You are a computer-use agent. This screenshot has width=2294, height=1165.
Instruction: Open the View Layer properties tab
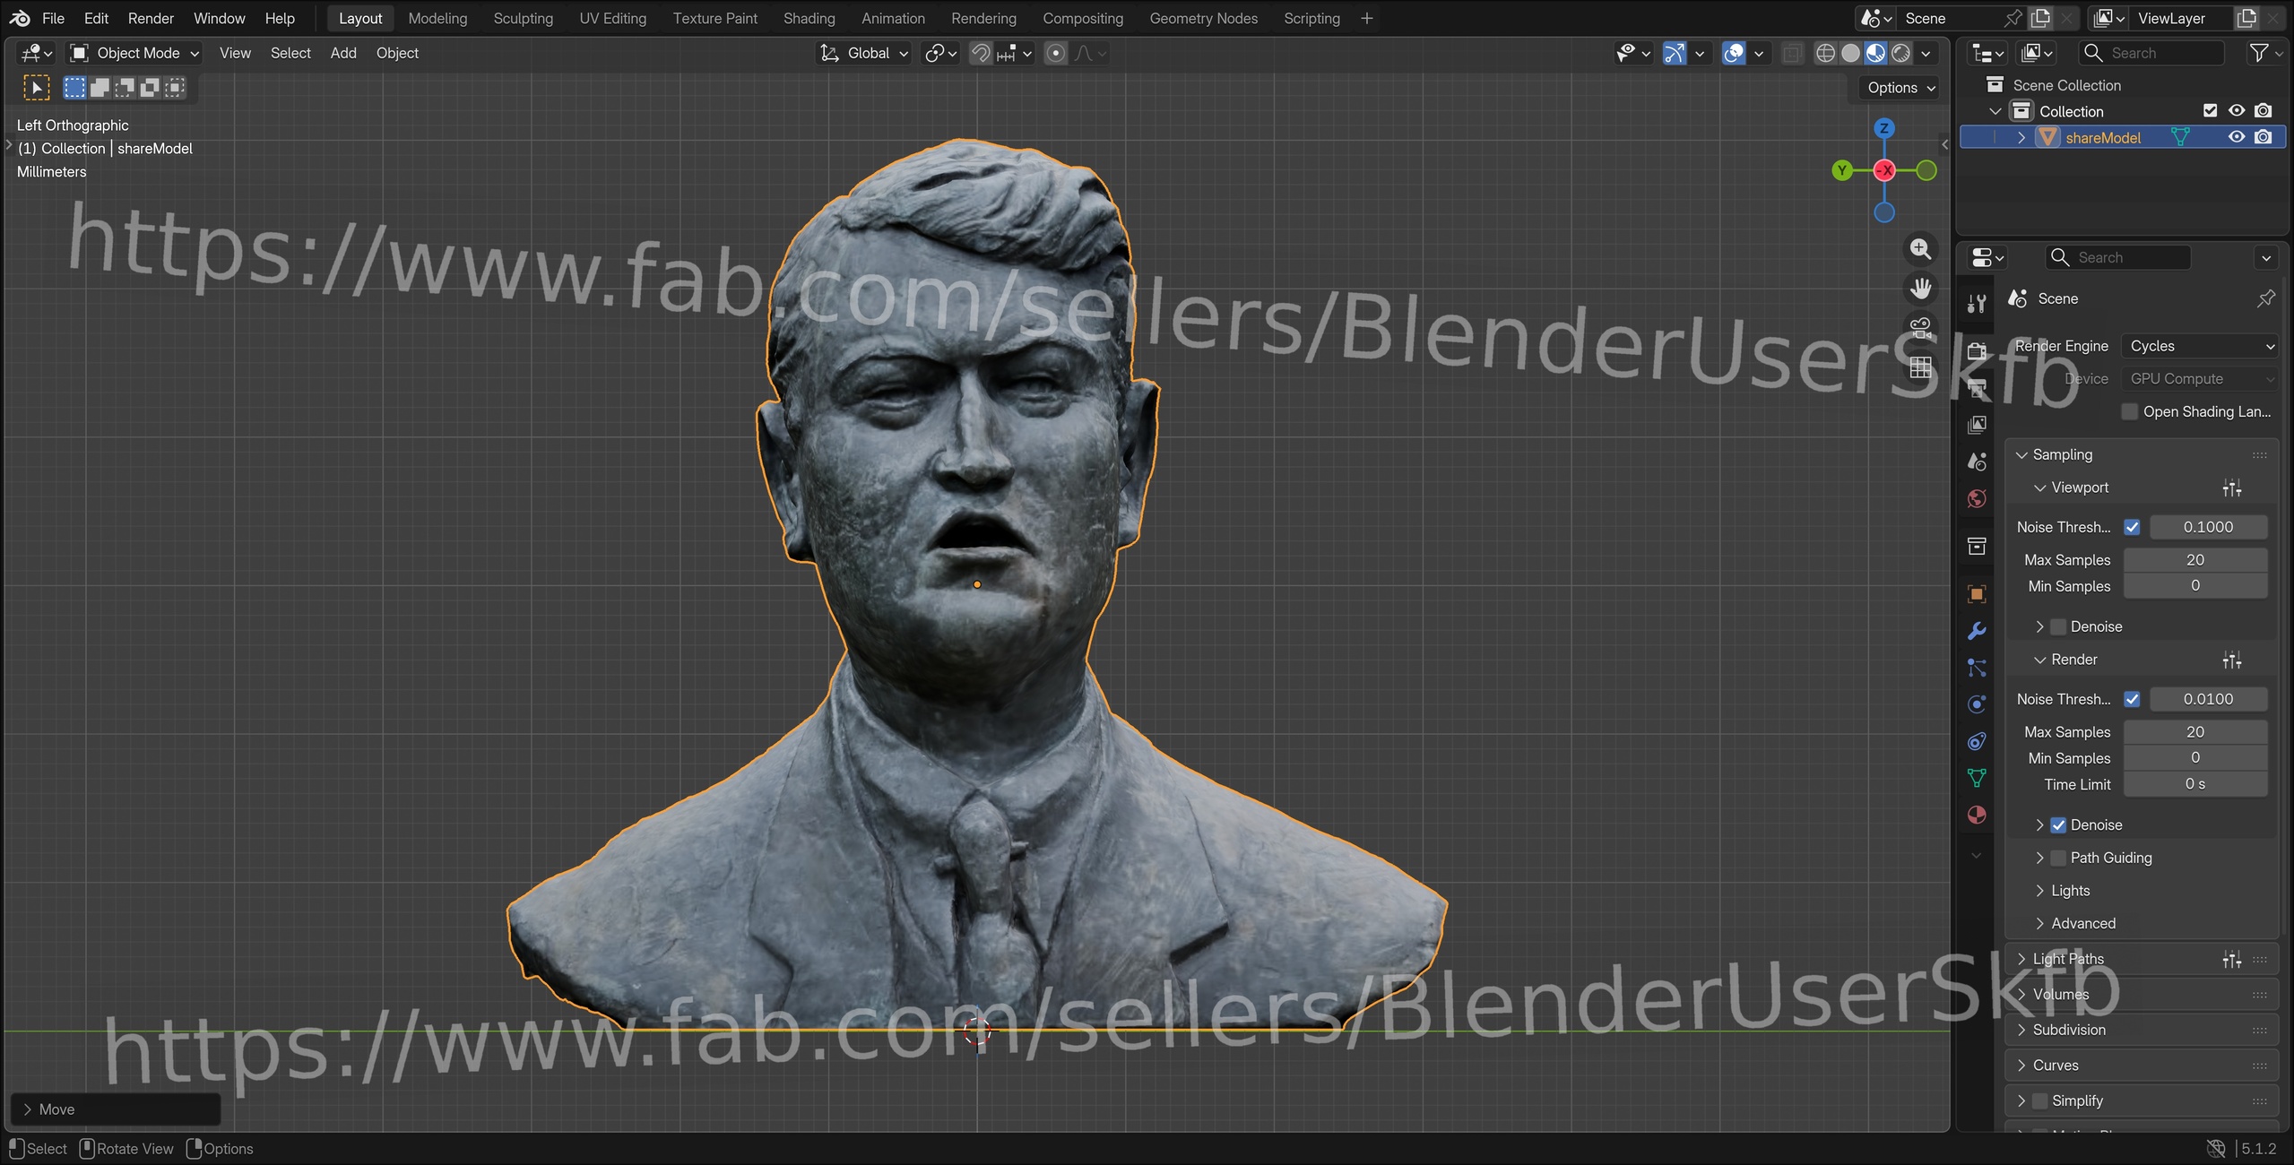1977,425
